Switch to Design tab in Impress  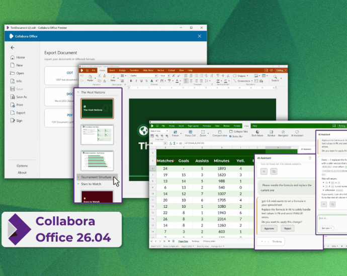pyautogui.click(x=122, y=70)
